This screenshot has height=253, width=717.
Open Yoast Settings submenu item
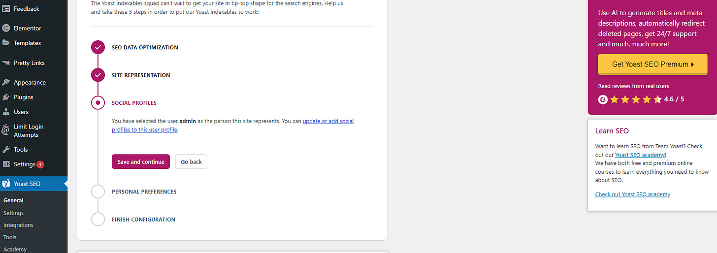(x=13, y=213)
